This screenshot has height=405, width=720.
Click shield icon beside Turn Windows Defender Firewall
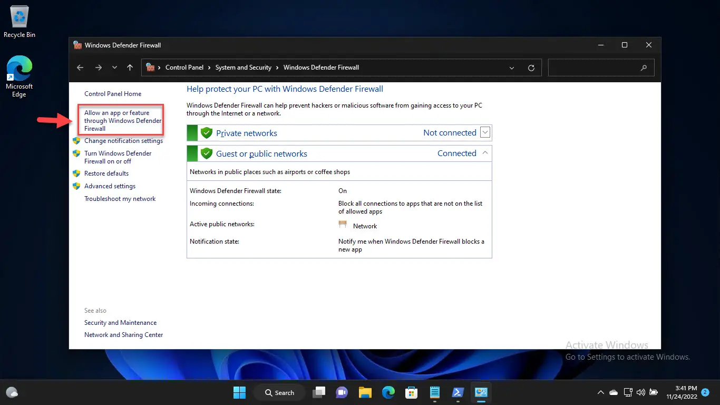click(x=76, y=153)
